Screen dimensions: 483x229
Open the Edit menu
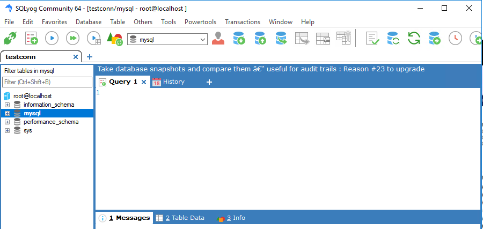click(28, 22)
